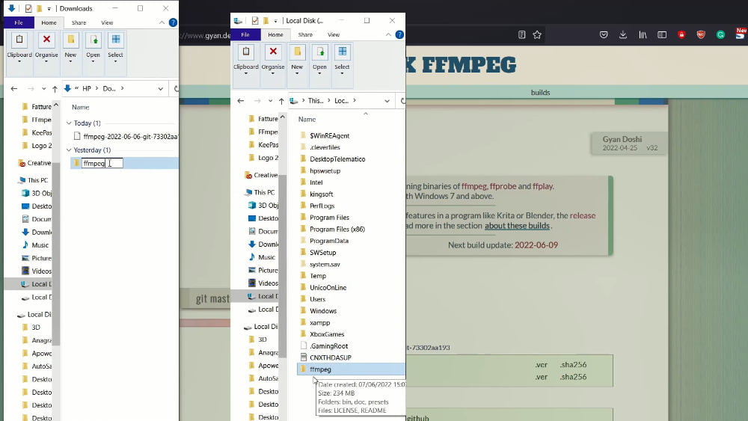Switch to Share tab in Downloads window
Screen dimensions: 748x421
(x=79, y=22)
